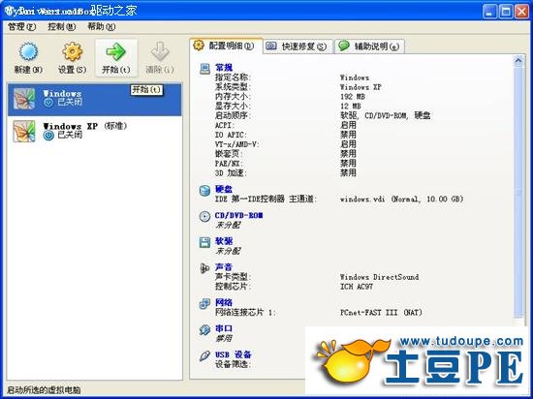Open the 管理 menu

click(21, 26)
